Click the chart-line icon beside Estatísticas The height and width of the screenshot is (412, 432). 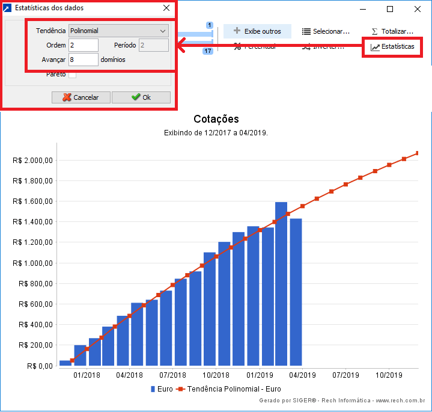pyautogui.click(x=375, y=48)
